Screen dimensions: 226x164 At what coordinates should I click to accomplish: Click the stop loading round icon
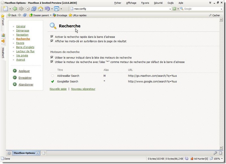tap(27, 9)
